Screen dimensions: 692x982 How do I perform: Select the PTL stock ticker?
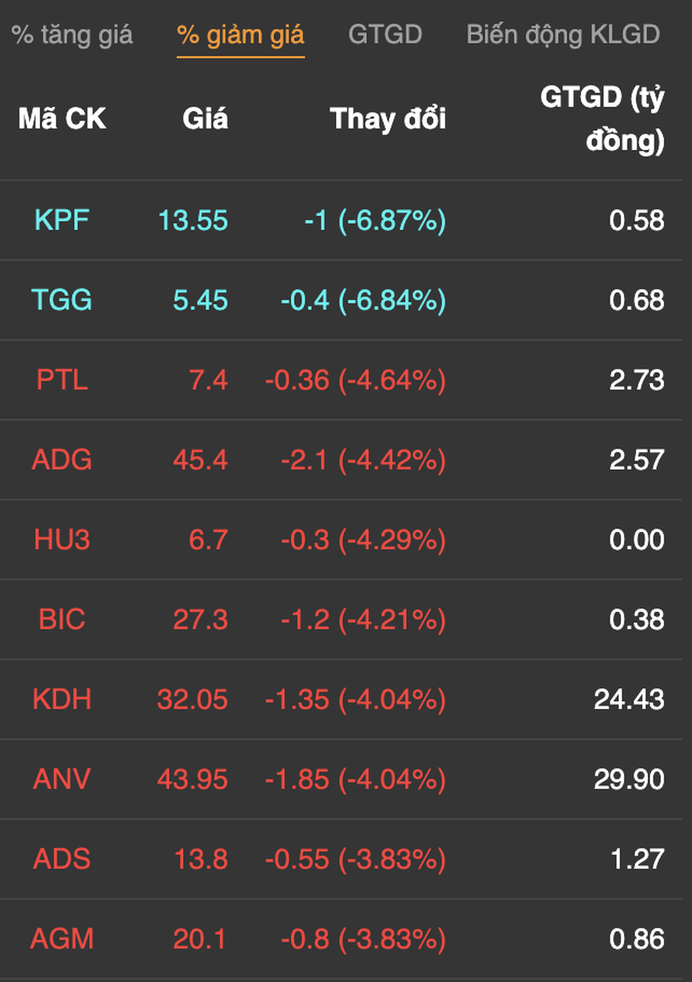[x=62, y=380]
